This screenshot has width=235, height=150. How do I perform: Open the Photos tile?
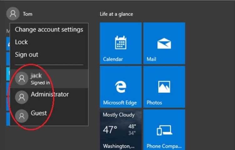(164, 87)
